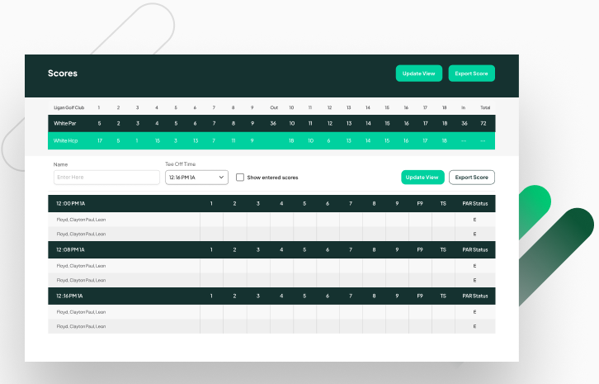599x384 pixels.
Task: Click the Out column header
Action: point(274,108)
